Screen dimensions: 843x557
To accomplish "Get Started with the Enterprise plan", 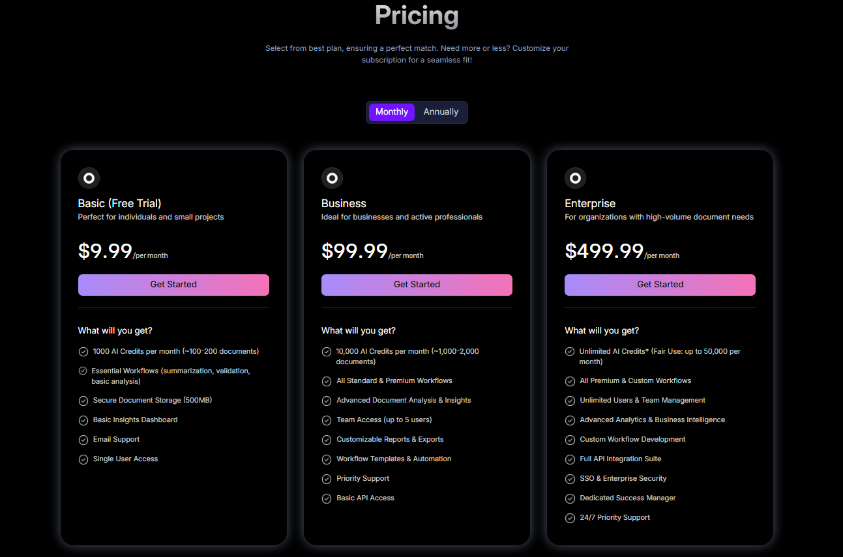I will [660, 285].
